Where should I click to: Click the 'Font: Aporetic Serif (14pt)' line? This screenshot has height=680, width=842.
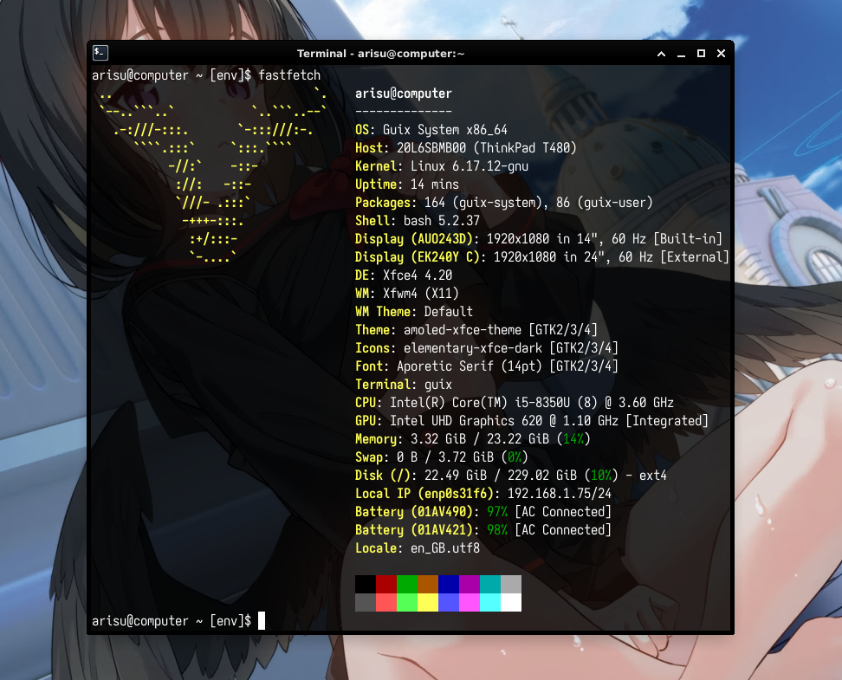pos(487,366)
